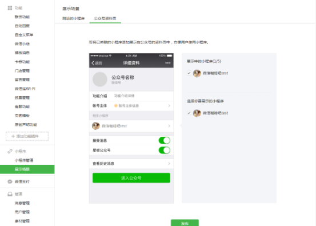Screen dimensions: 316x226
Task: Click the 微信支付 icon in sidebar
Action: click(x=10, y=181)
